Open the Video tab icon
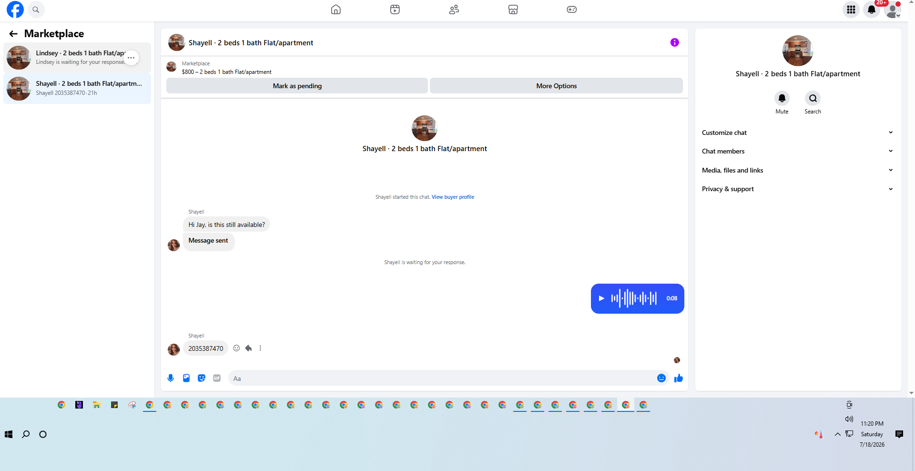Viewport: 915px width, 471px height. (x=395, y=10)
